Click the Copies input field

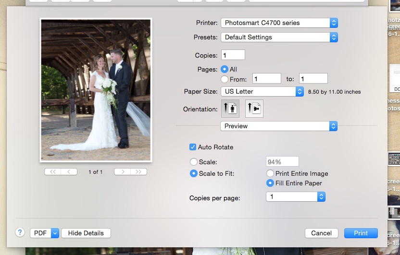tap(233, 55)
